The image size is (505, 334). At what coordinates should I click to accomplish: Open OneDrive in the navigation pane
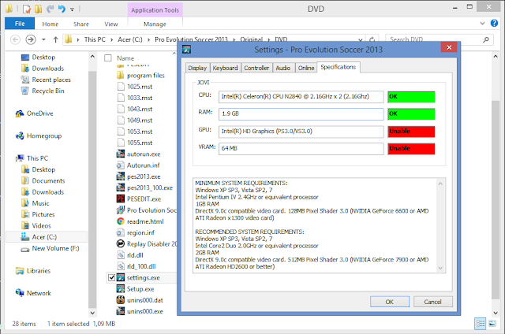click(34, 113)
